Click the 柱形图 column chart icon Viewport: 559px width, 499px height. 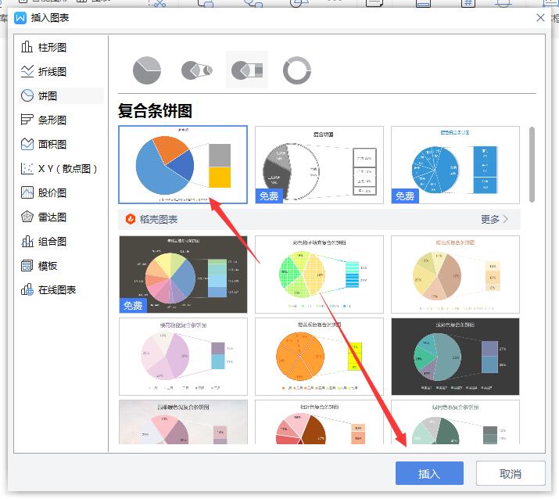[27, 47]
